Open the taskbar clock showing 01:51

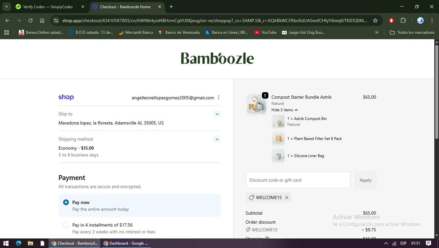coord(416,243)
